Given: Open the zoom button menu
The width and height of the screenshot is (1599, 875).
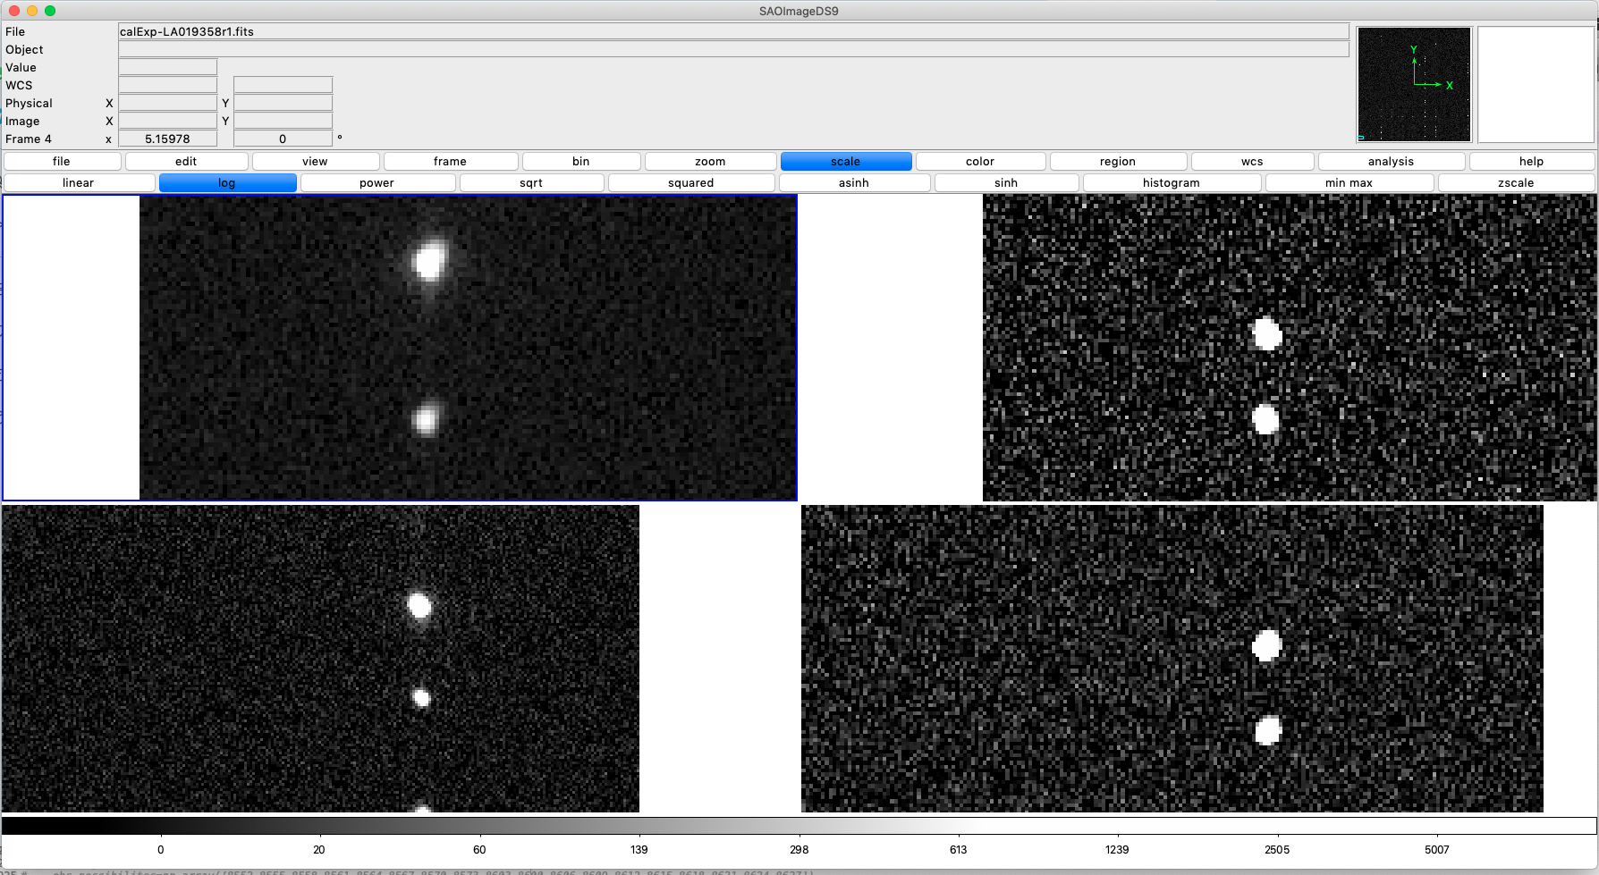Looking at the screenshot, I should click(x=710, y=161).
